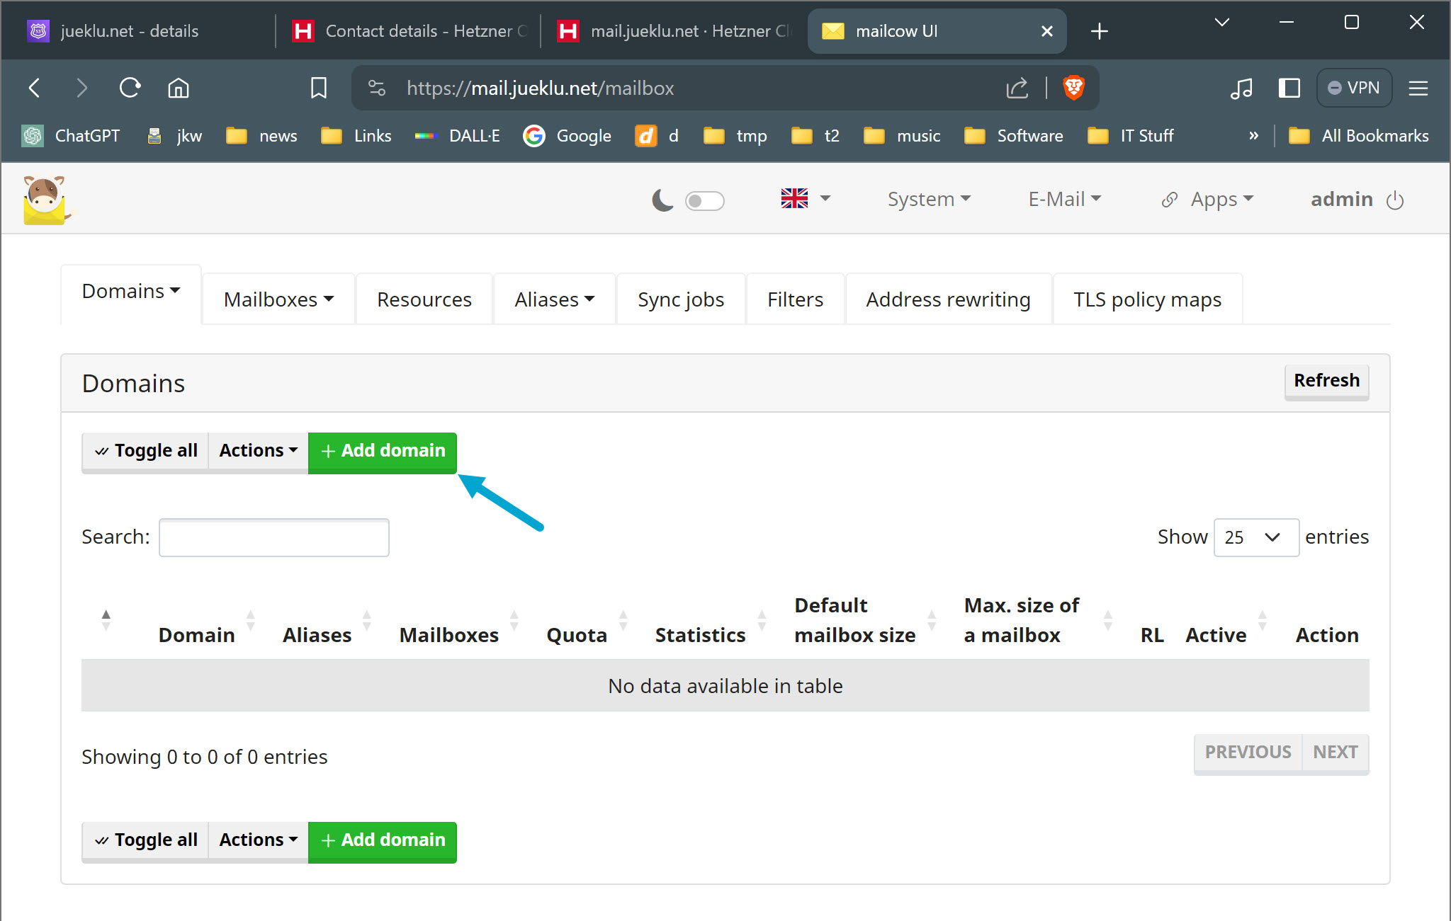Click into the Search input field
This screenshot has width=1451, height=921.
click(x=274, y=537)
